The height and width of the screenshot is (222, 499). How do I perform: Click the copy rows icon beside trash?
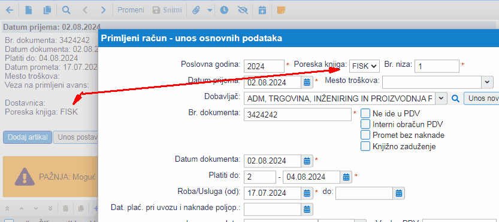coord(81,208)
